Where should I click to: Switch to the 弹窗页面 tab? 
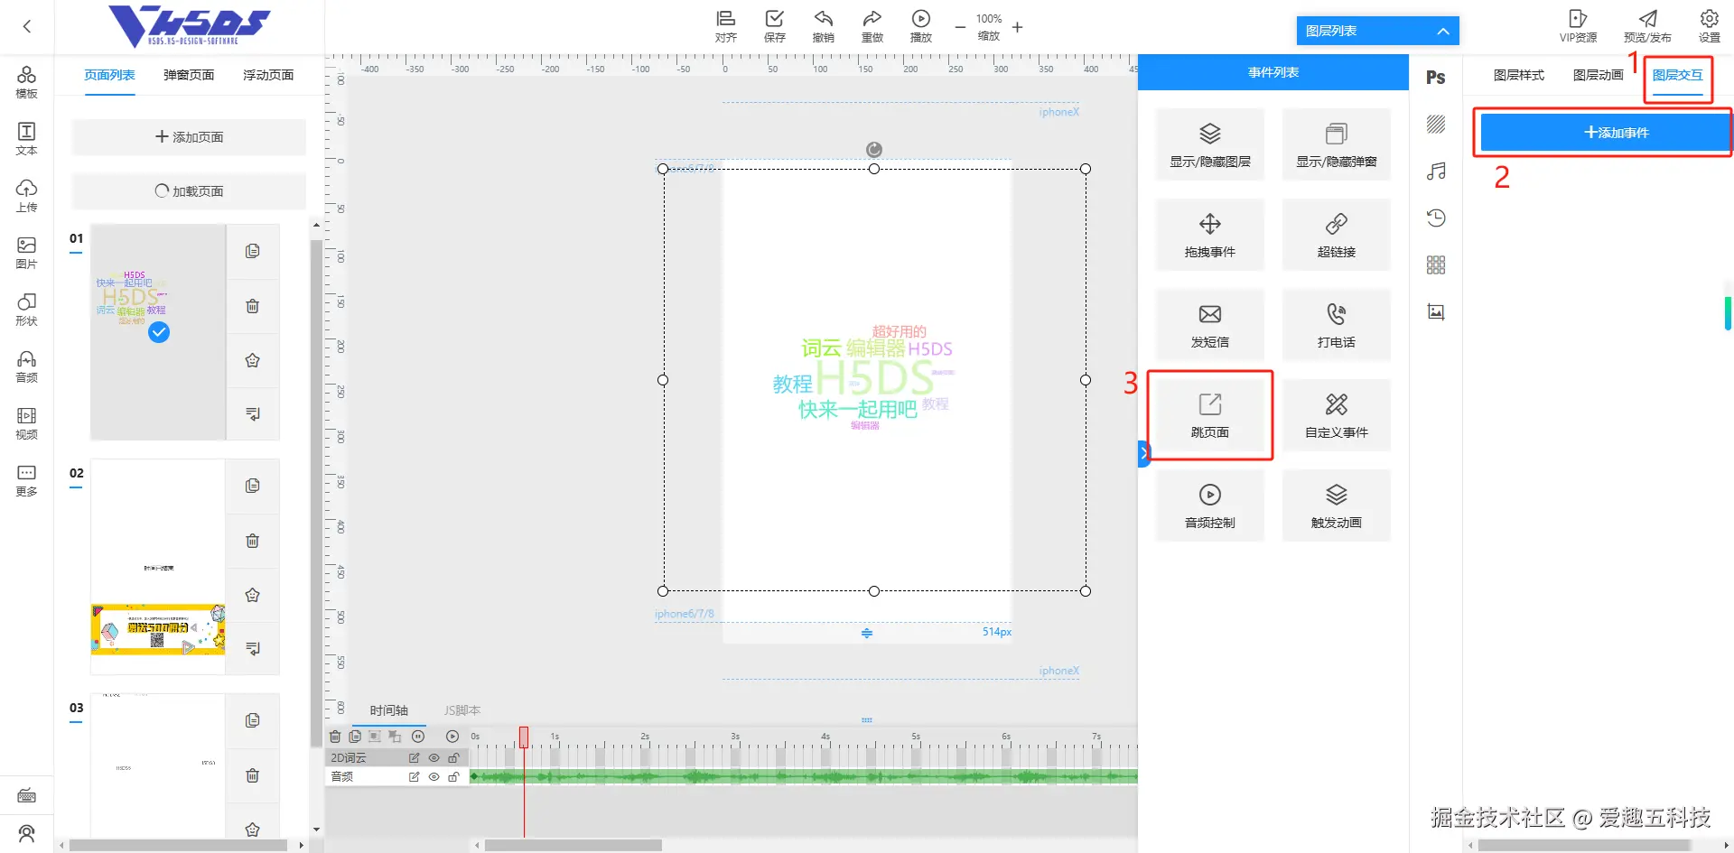tap(189, 75)
